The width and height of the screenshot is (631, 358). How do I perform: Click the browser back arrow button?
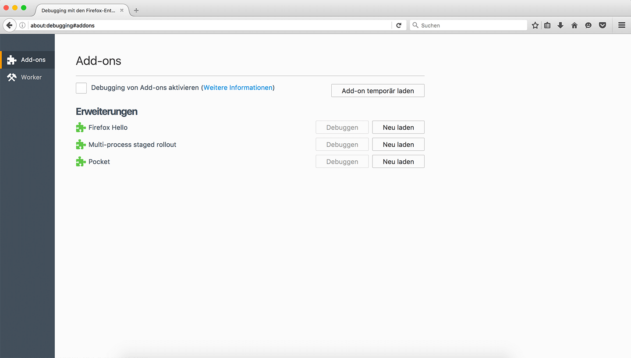pos(9,25)
